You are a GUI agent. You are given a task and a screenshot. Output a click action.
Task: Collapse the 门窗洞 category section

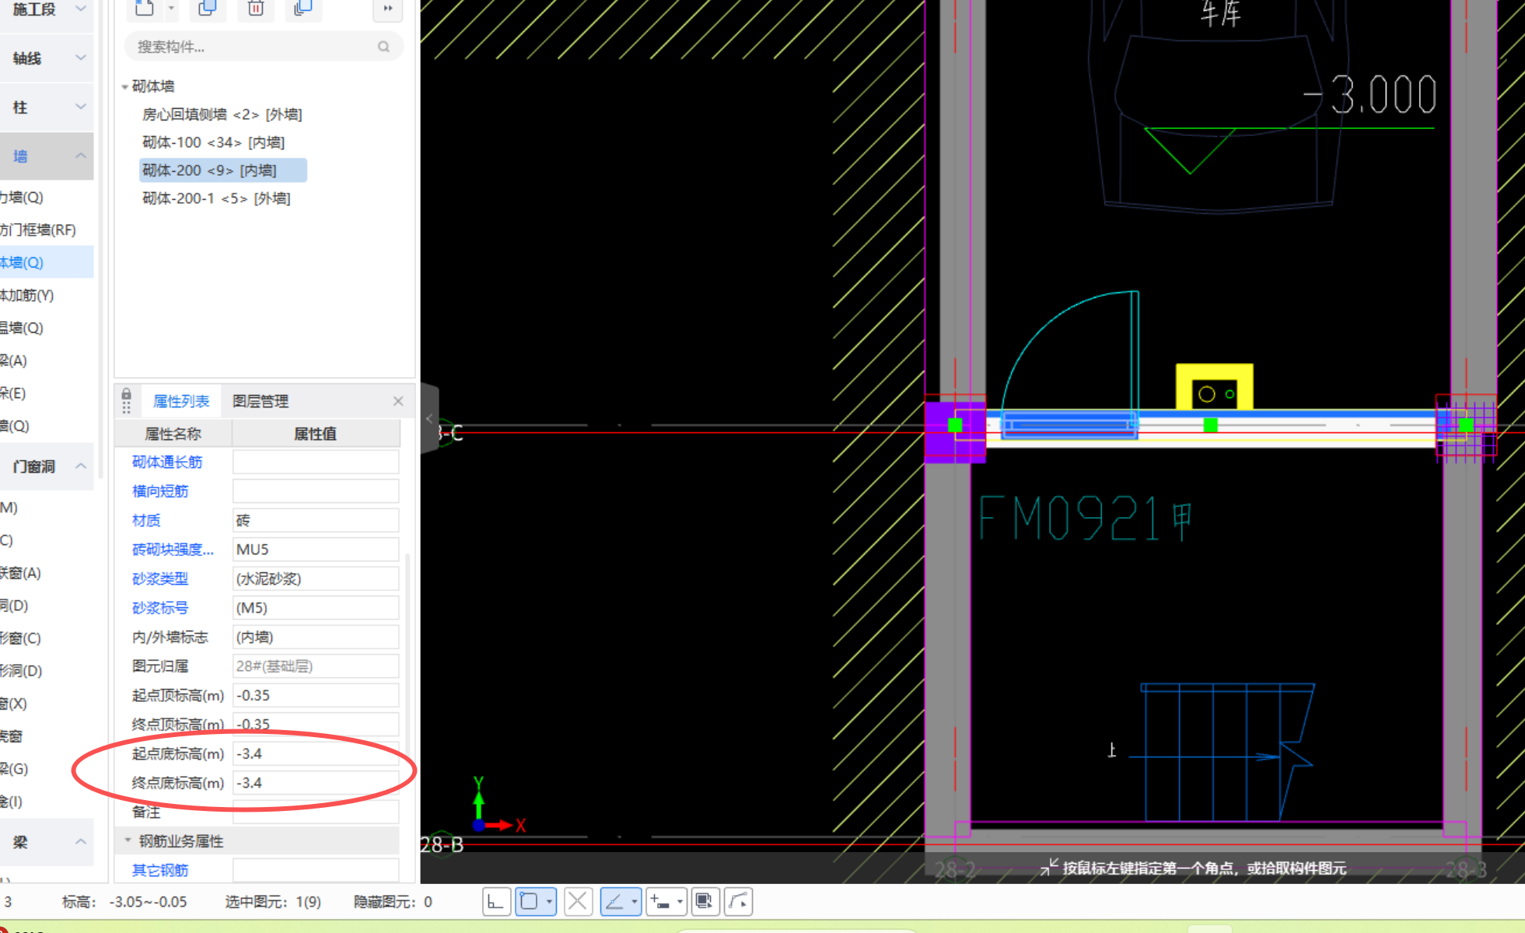click(80, 466)
